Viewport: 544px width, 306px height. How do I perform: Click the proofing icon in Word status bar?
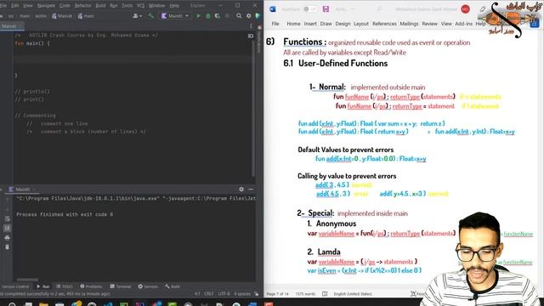[x=325, y=294]
